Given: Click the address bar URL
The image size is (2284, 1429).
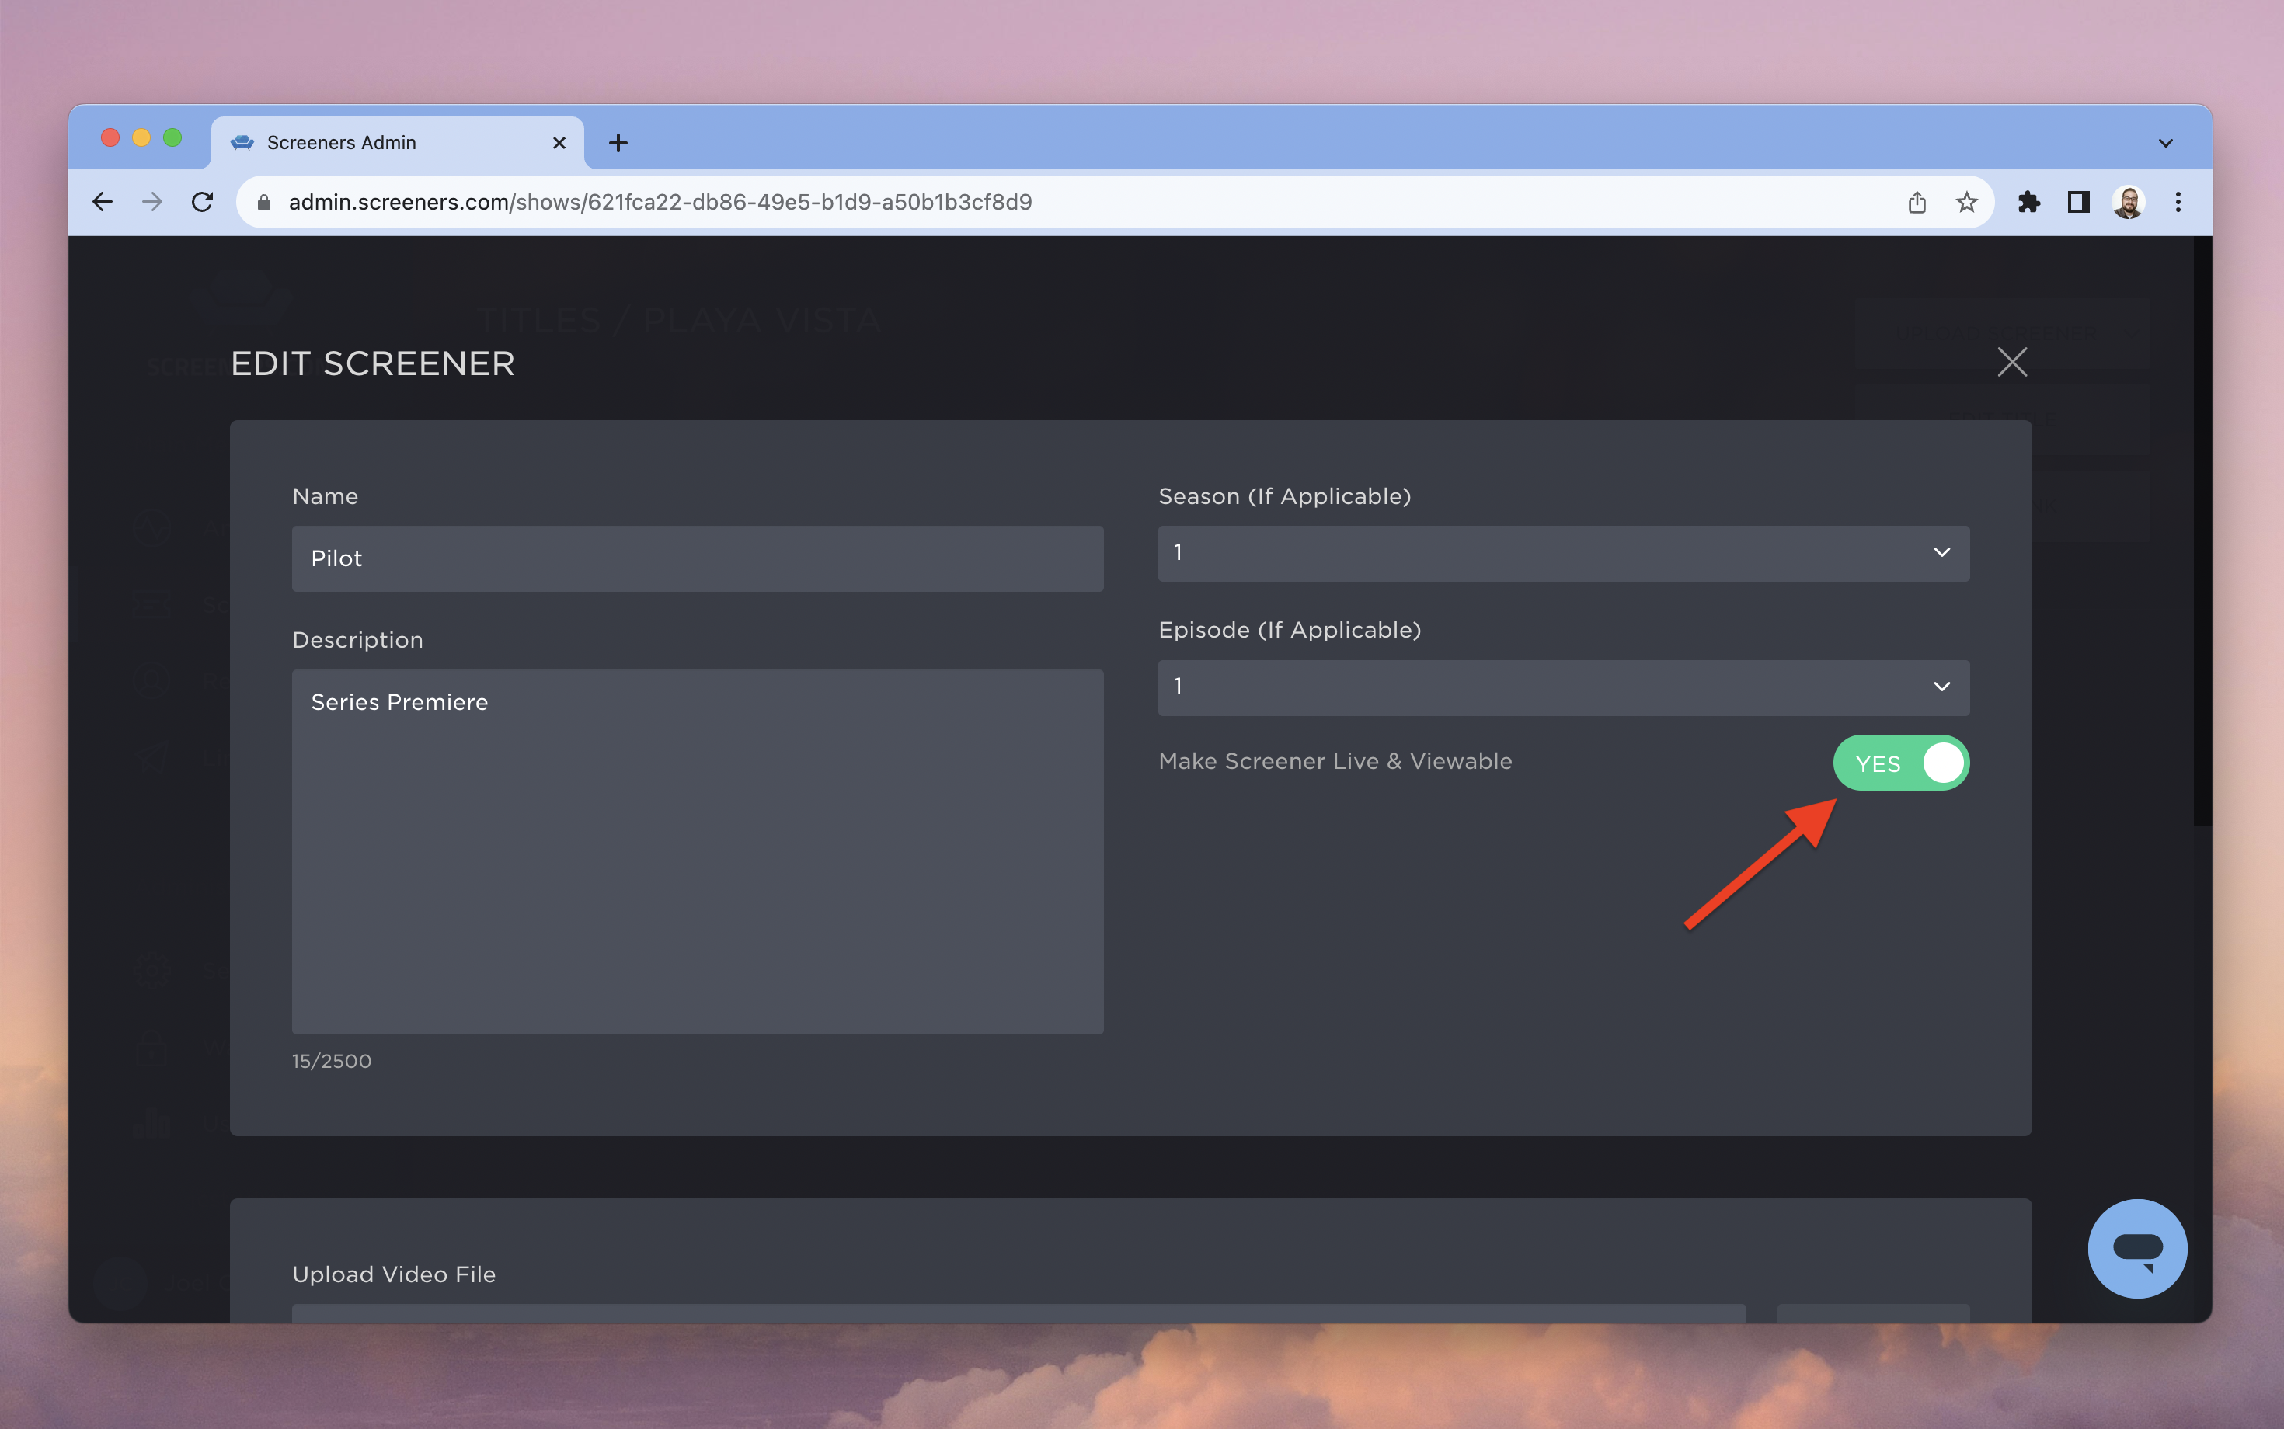Looking at the screenshot, I should (x=660, y=202).
